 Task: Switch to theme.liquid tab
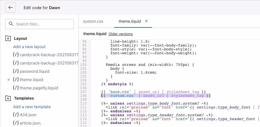130,21
